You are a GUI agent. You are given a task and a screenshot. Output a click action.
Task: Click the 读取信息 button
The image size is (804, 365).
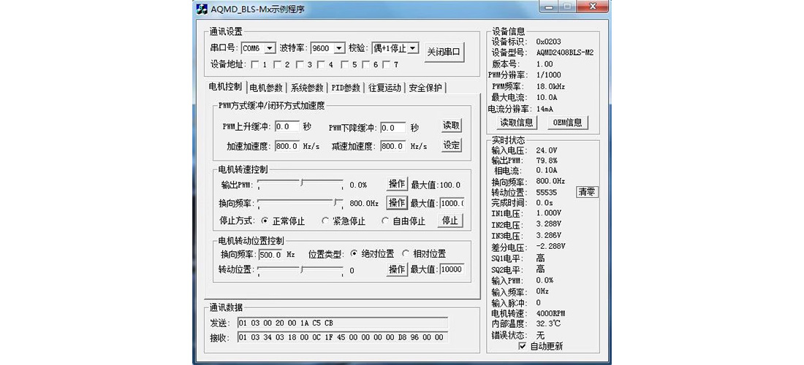point(517,123)
